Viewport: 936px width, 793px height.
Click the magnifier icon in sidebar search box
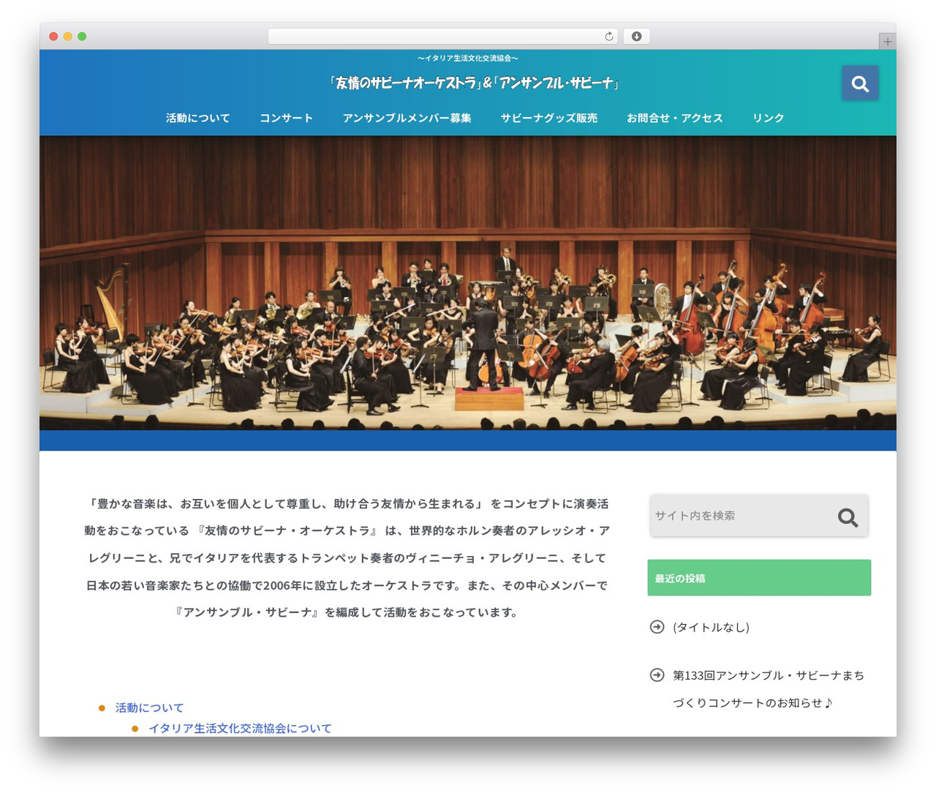848,517
